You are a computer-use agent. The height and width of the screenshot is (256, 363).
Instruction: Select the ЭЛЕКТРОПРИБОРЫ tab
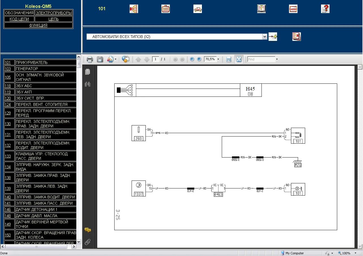[x=54, y=13]
